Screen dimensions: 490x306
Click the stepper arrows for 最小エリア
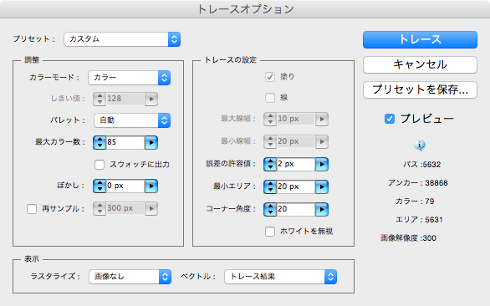(270, 186)
